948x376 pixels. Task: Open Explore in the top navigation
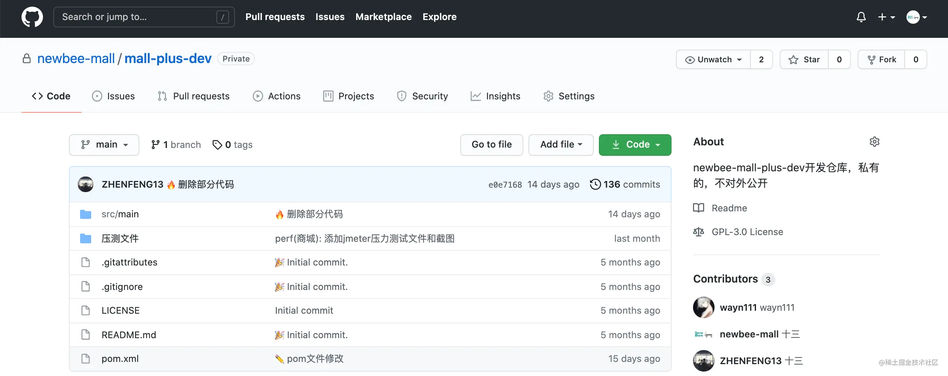[x=440, y=17]
